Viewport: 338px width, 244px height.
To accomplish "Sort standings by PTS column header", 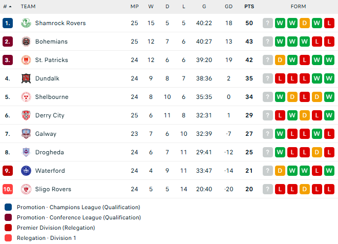I will 249,7.
